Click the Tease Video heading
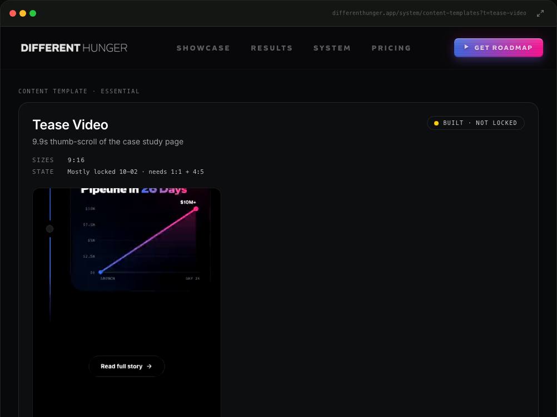 click(x=71, y=124)
